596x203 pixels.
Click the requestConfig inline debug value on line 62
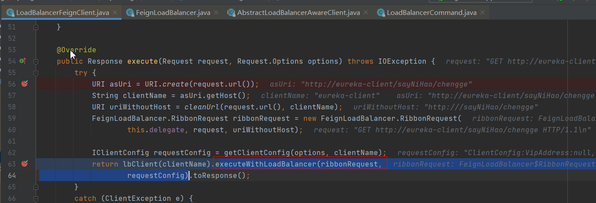pyautogui.click(x=497, y=152)
